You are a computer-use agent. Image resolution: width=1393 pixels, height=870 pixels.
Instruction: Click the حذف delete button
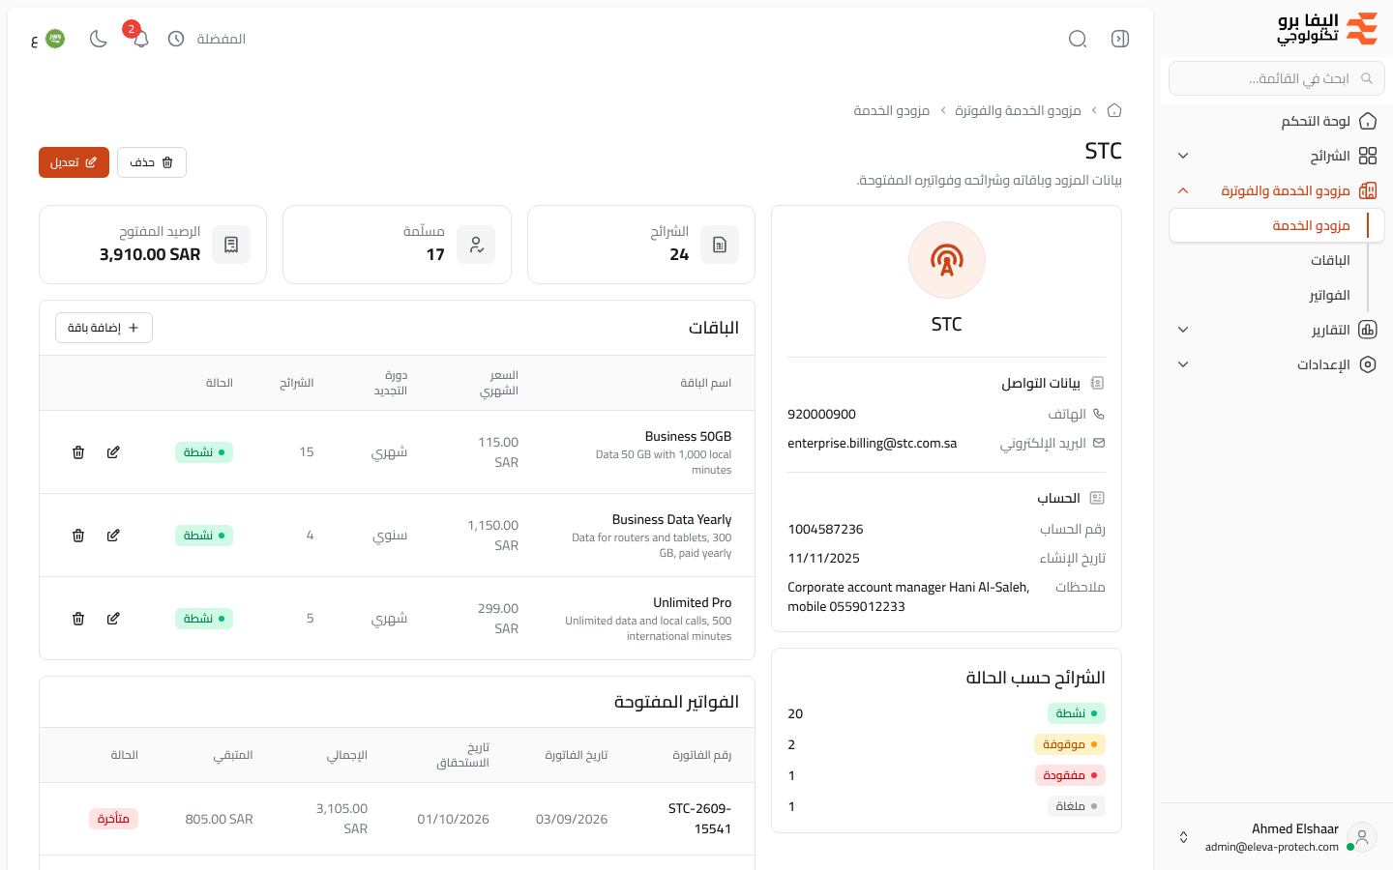(x=152, y=162)
